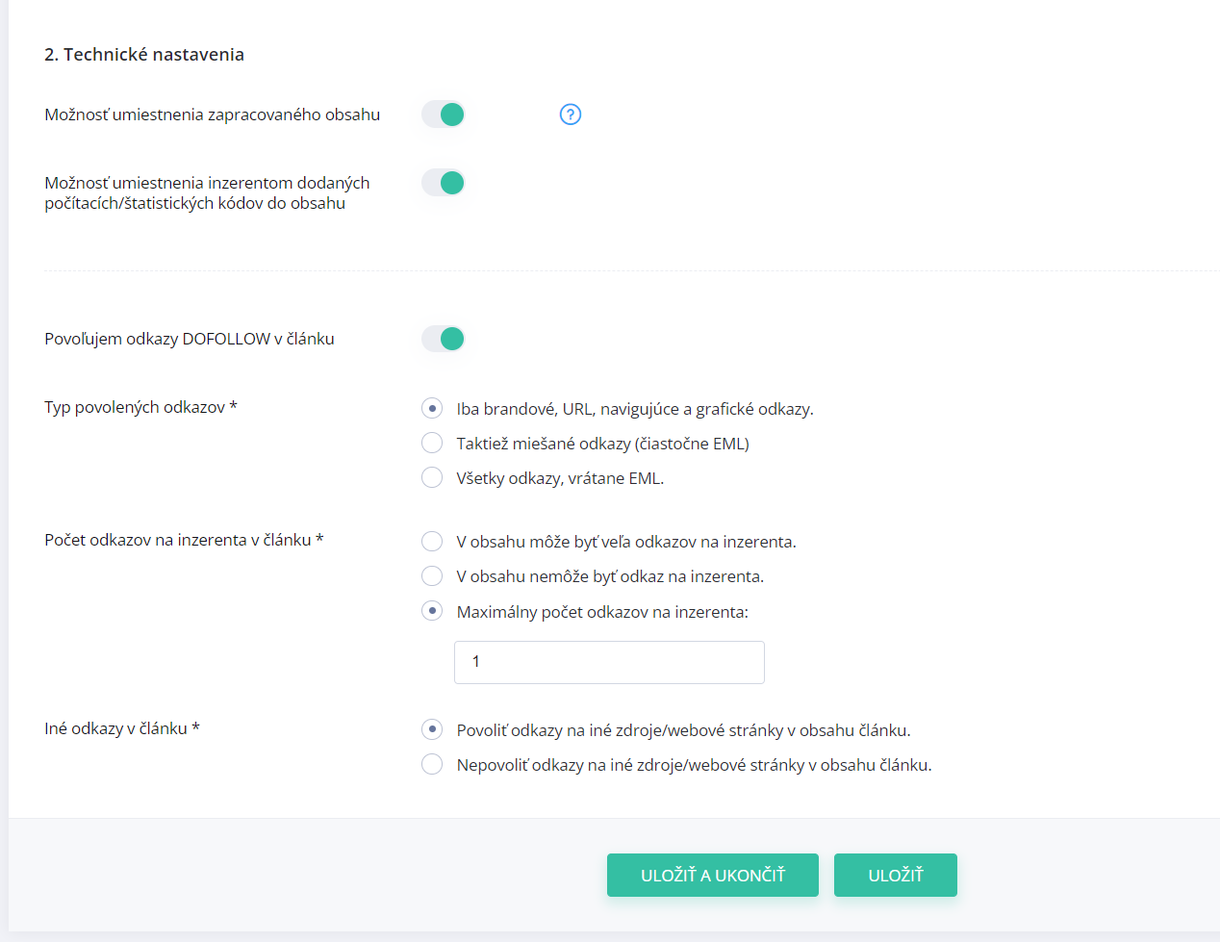The image size is (1220, 942).
Task: Choose 'Nepovoliť odkazy na iné zdroje' radio
Action: pos(432,765)
